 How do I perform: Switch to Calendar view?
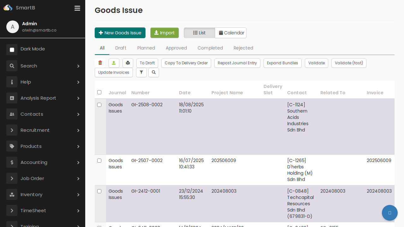pos(231,33)
